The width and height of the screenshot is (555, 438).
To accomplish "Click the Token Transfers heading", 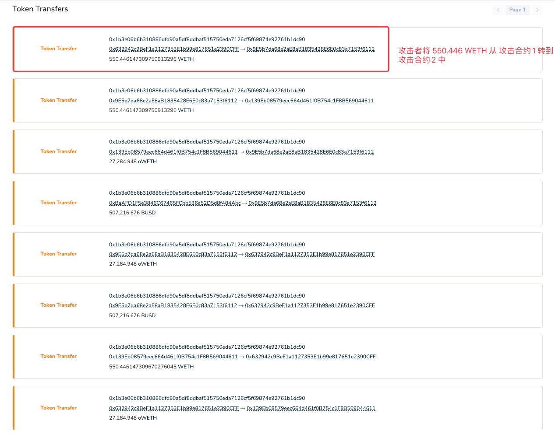I will point(40,9).
